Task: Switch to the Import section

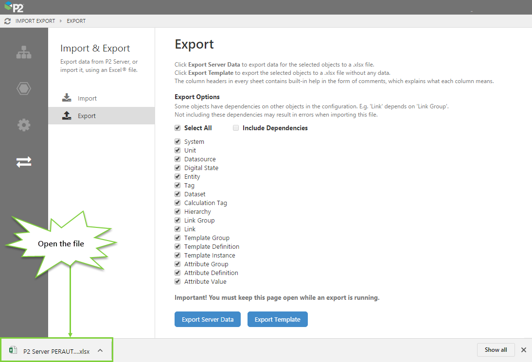Action: click(x=87, y=98)
